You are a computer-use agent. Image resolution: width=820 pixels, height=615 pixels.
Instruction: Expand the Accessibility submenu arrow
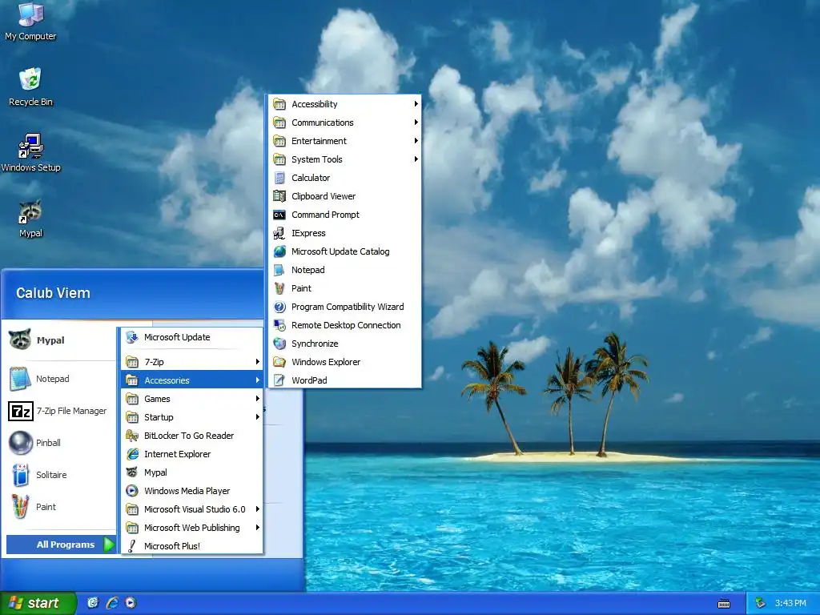(416, 104)
